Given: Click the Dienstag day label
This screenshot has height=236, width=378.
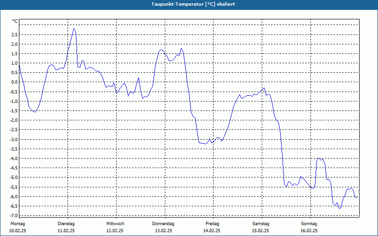Looking at the screenshot, I should [66, 224].
